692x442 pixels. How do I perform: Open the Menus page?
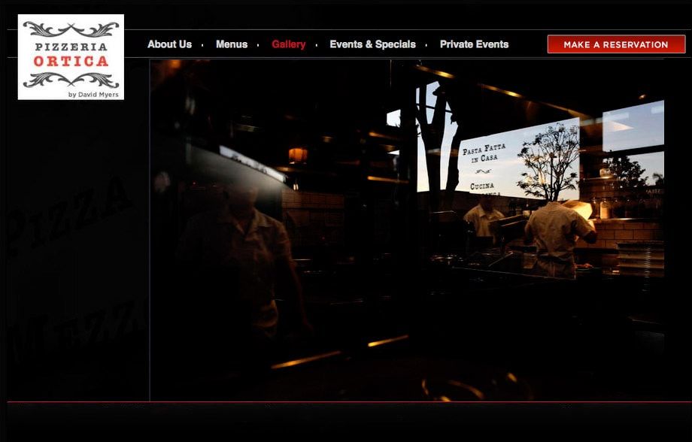pos(231,44)
